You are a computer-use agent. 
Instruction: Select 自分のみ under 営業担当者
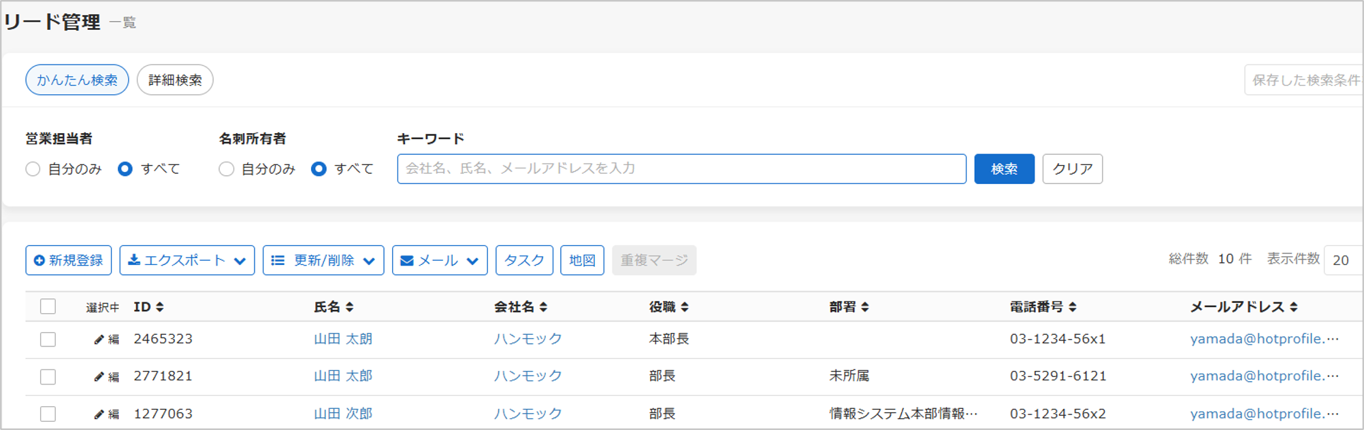pyautogui.click(x=33, y=169)
